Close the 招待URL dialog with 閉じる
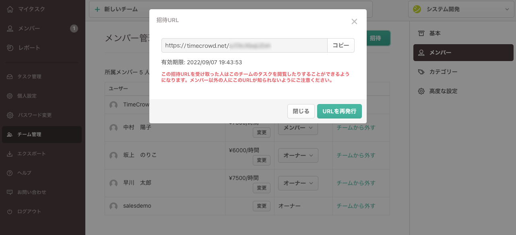 pyautogui.click(x=301, y=111)
